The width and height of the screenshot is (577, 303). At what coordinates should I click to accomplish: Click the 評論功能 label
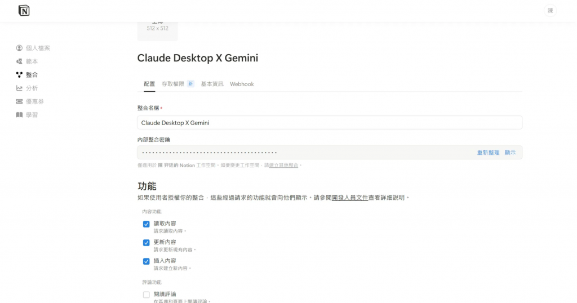click(x=152, y=282)
